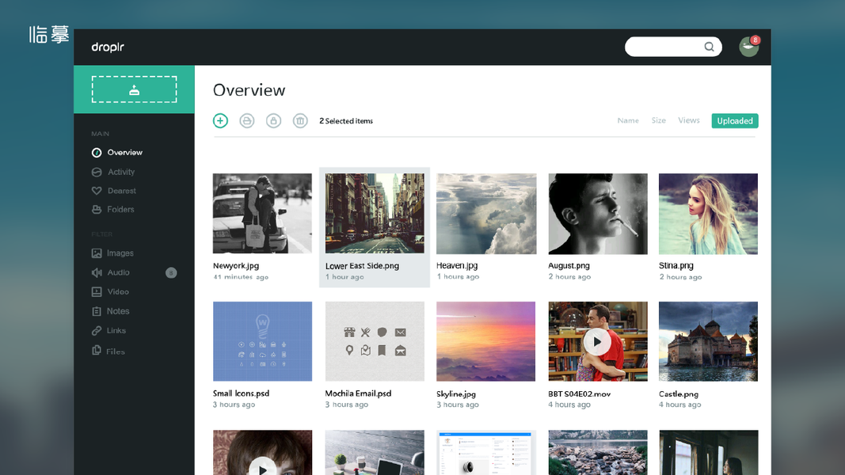Select the Stina.png thumbnail
Image resolution: width=845 pixels, height=475 pixels.
pos(708,213)
